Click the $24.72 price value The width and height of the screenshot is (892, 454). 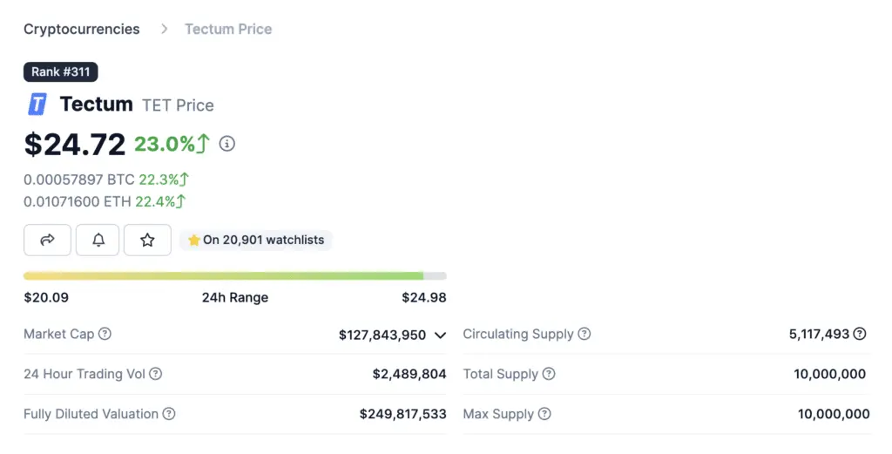75,144
